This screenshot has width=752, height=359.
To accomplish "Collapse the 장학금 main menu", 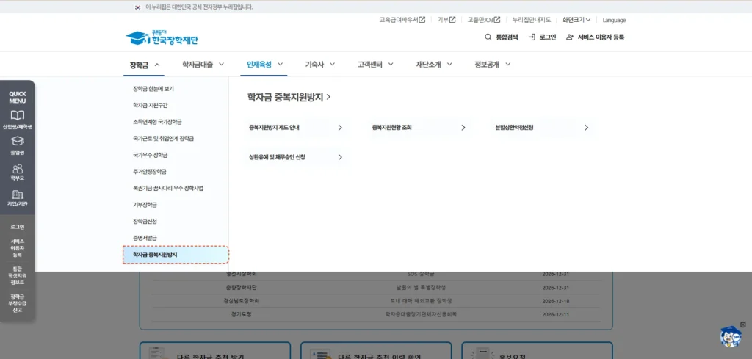I will 144,64.
